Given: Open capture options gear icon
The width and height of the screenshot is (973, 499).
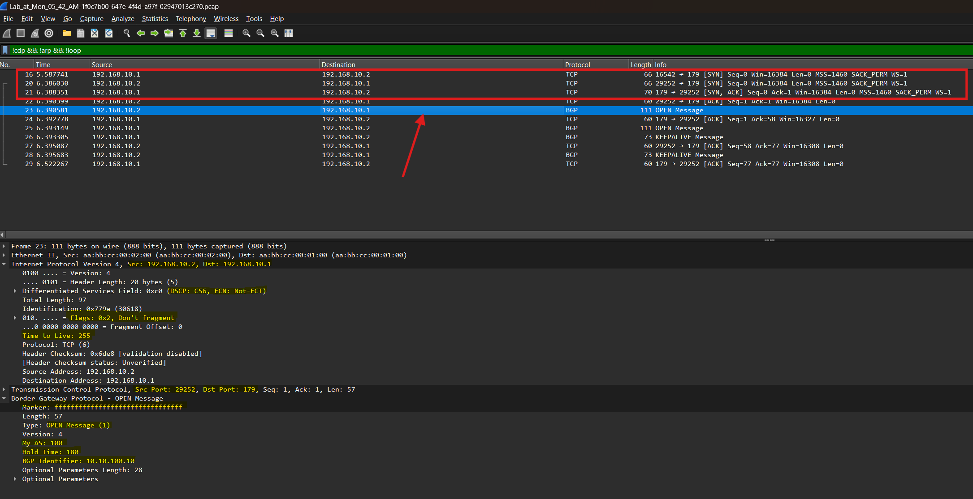Looking at the screenshot, I should (x=49, y=33).
